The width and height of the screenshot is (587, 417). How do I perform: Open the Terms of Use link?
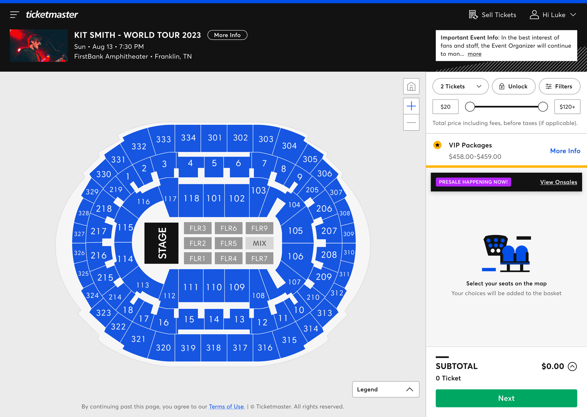[226, 406]
